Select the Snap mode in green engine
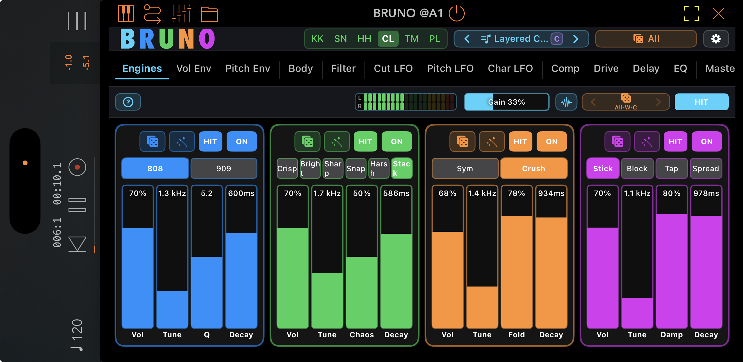Screen dimensions: 743x362 click(x=356, y=168)
